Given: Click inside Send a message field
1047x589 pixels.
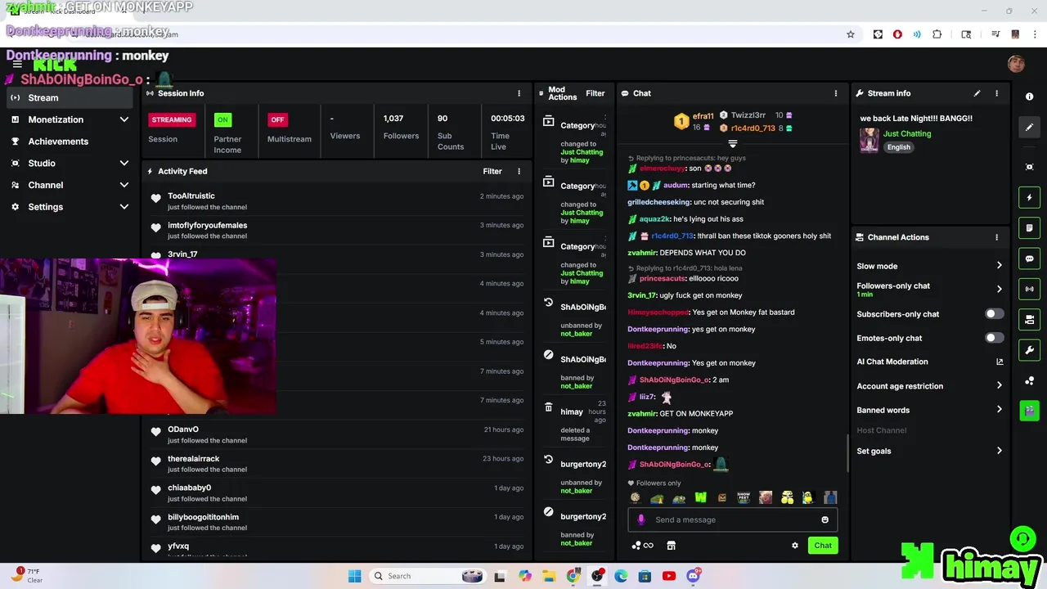Looking at the screenshot, I should click(732, 519).
